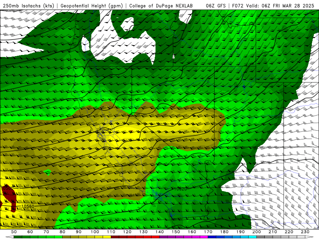Click the 110 kts legend value
This screenshot has height=239, width=319.
coord(111,232)
